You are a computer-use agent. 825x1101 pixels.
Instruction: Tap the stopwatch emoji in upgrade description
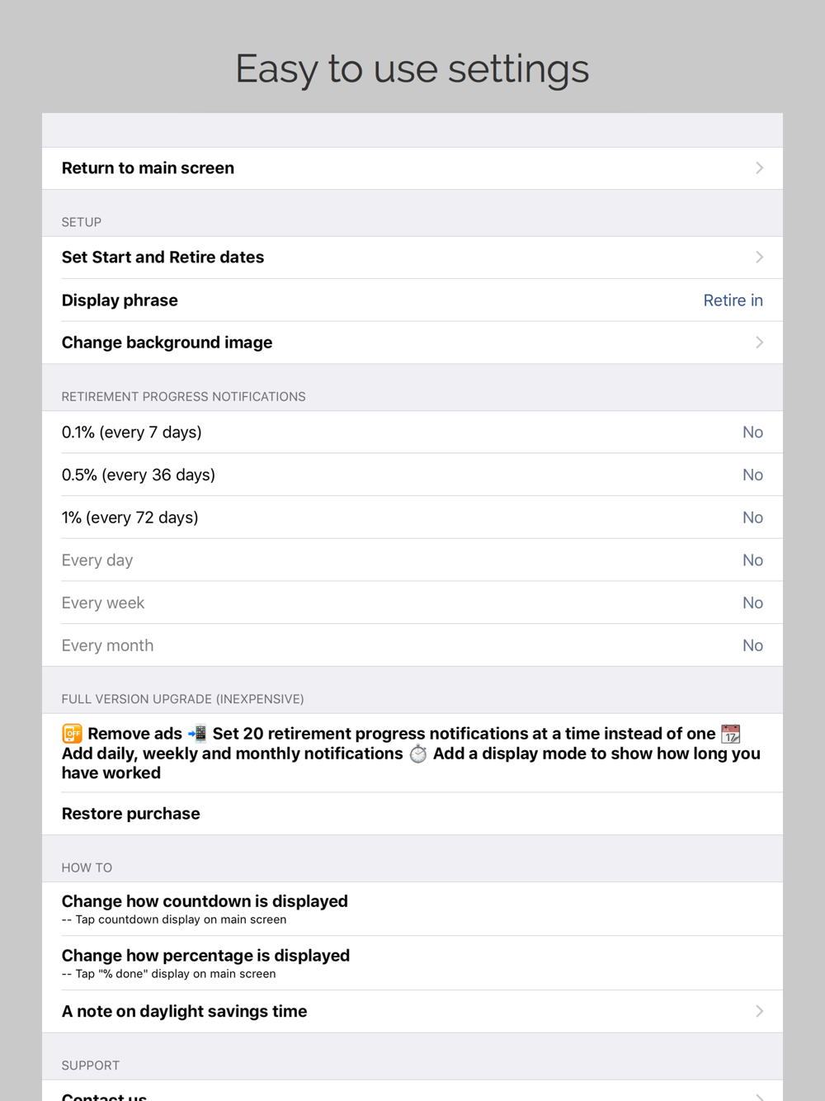(418, 754)
